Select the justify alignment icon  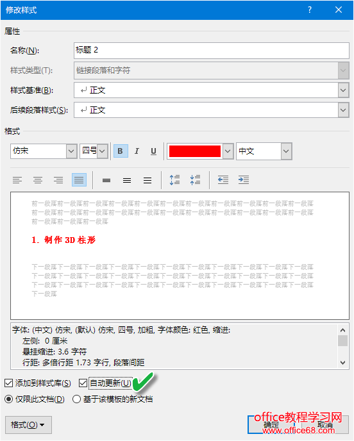pyautogui.click(x=79, y=180)
